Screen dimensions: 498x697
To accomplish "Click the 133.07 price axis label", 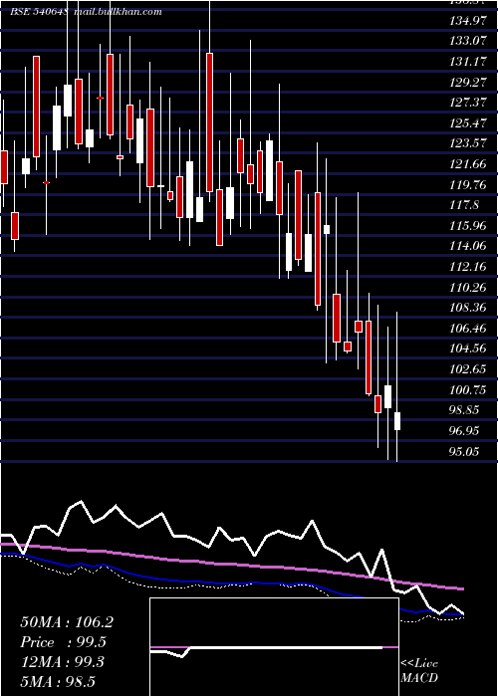I will (x=468, y=41).
